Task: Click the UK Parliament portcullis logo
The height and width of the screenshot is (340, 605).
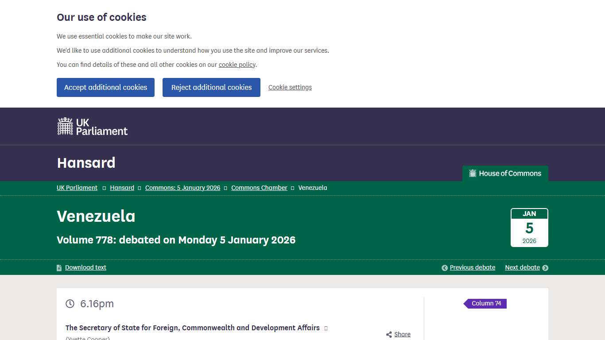Action: [65, 126]
